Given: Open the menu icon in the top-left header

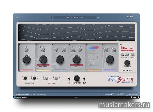Looking at the screenshot, I should point(17,17).
